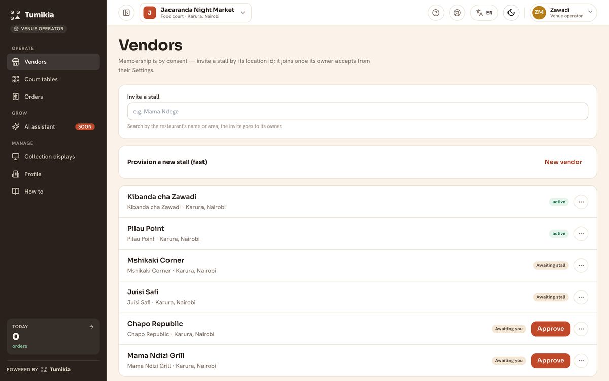Viewport: 609px width, 381px height.
Task: Open the EN language selector
Action: point(484,13)
